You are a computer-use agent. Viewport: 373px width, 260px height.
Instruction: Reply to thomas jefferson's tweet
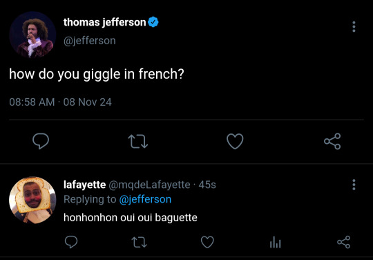coord(41,141)
